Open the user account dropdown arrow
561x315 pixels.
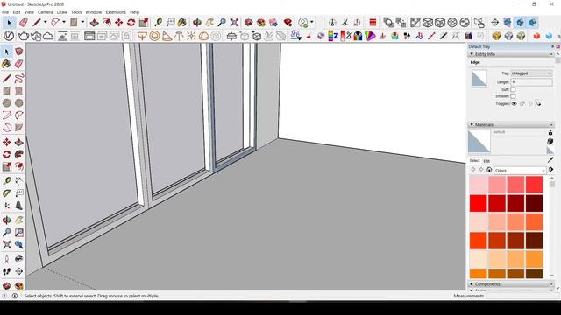pos(312,22)
